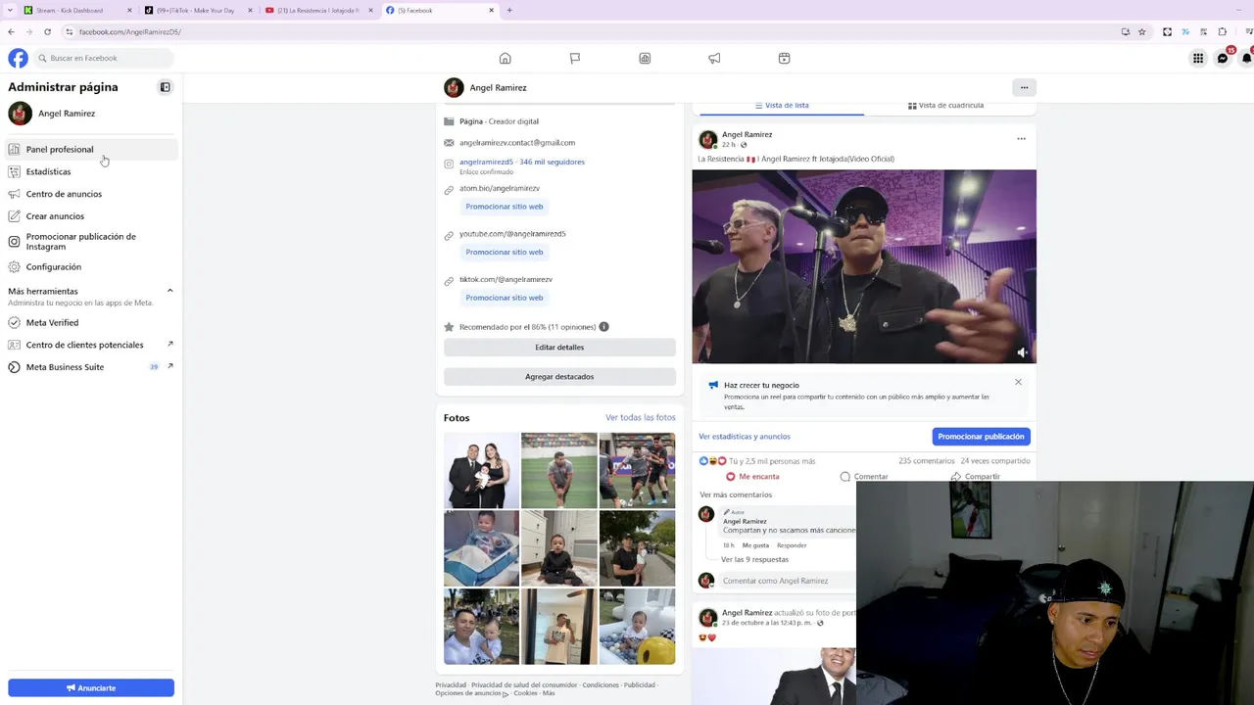Open Centro de clientes potenciales

[x=91, y=345]
